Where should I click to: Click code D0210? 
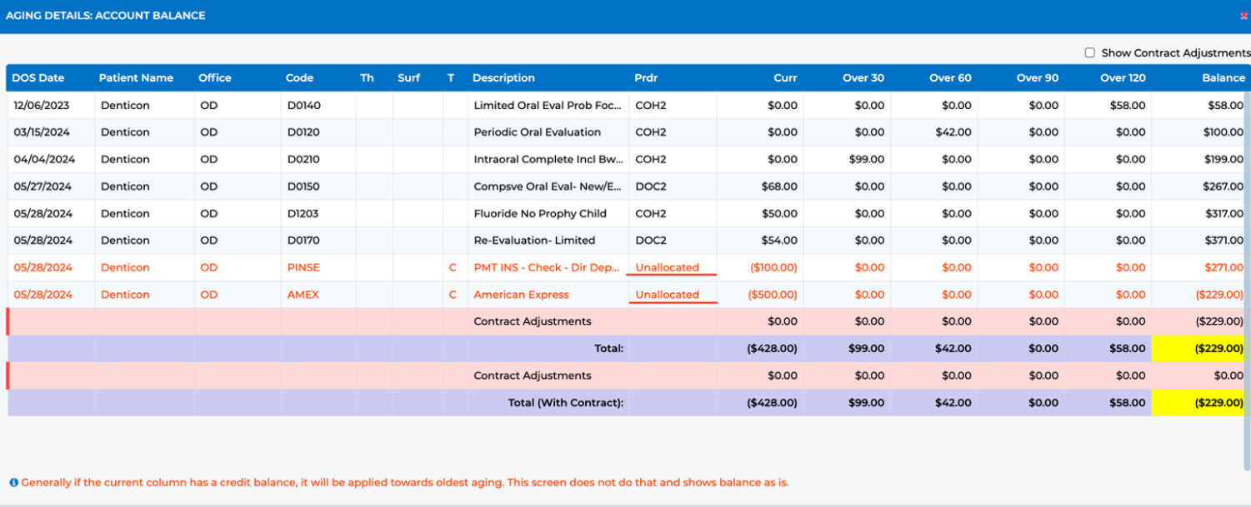tap(303, 159)
